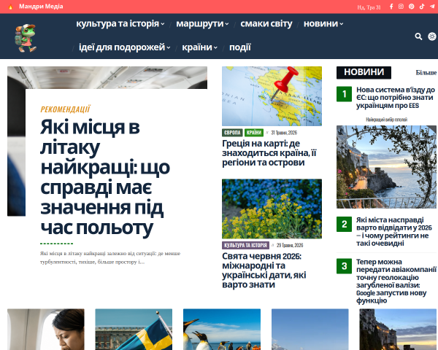Viewport: 438px width, 350px height.
Task: Click the Greece map pin thumbnail
Action: (x=272, y=96)
